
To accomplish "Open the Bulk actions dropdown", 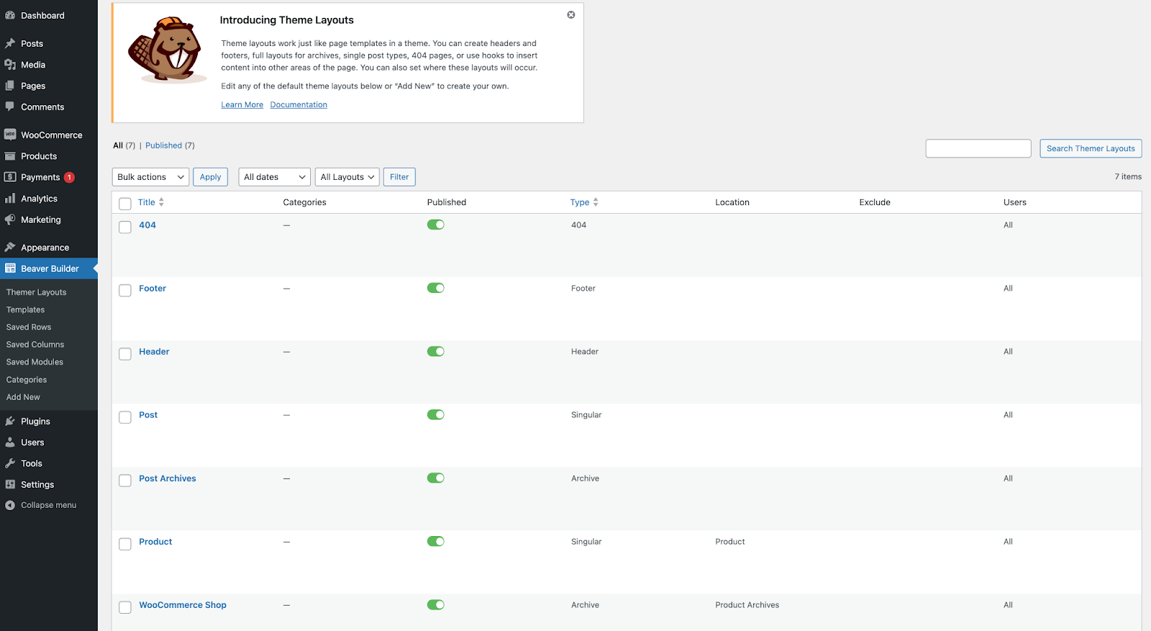I will [151, 177].
